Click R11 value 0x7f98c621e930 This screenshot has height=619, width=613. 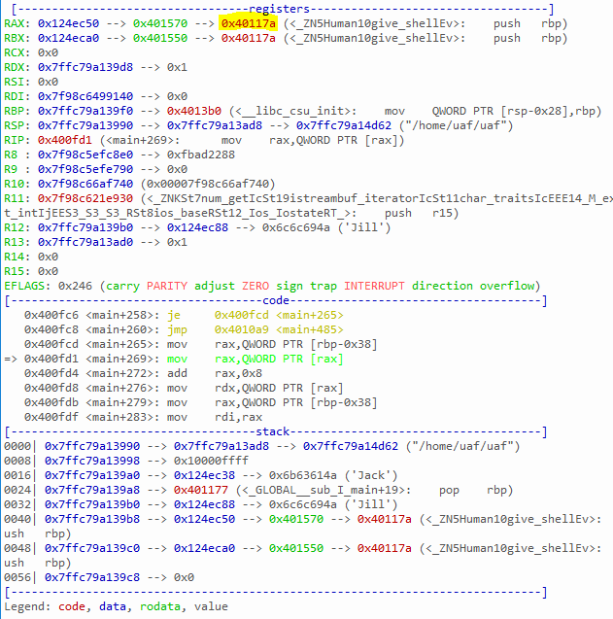click(85, 198)
